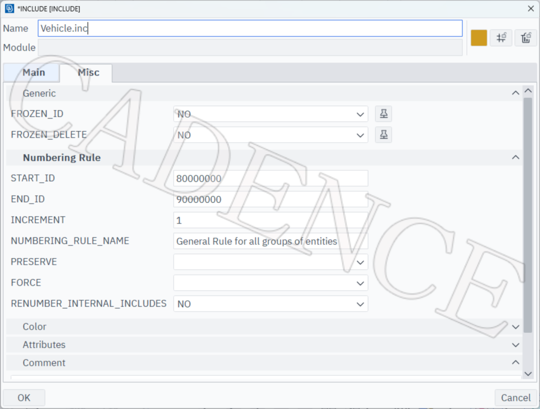Screen dimensions: 540x409
Task: Collapse the Numbering Rule section
Action: point(515,157)
